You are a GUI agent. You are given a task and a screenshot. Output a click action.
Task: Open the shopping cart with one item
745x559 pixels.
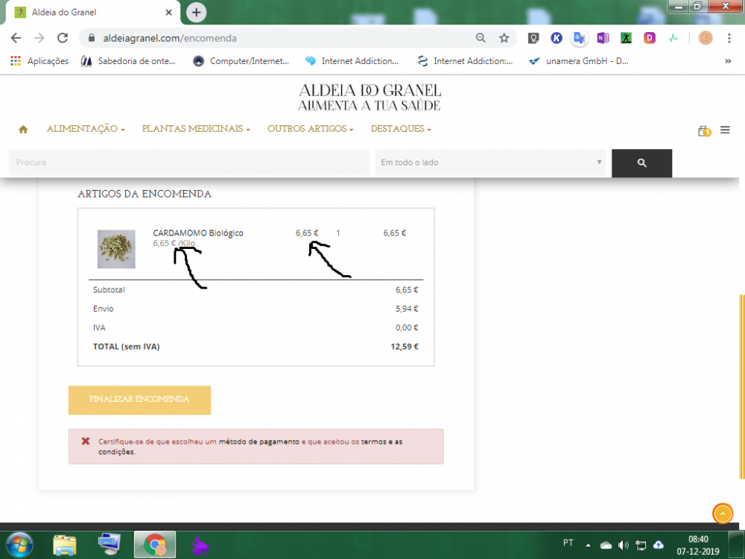(702, 130)
